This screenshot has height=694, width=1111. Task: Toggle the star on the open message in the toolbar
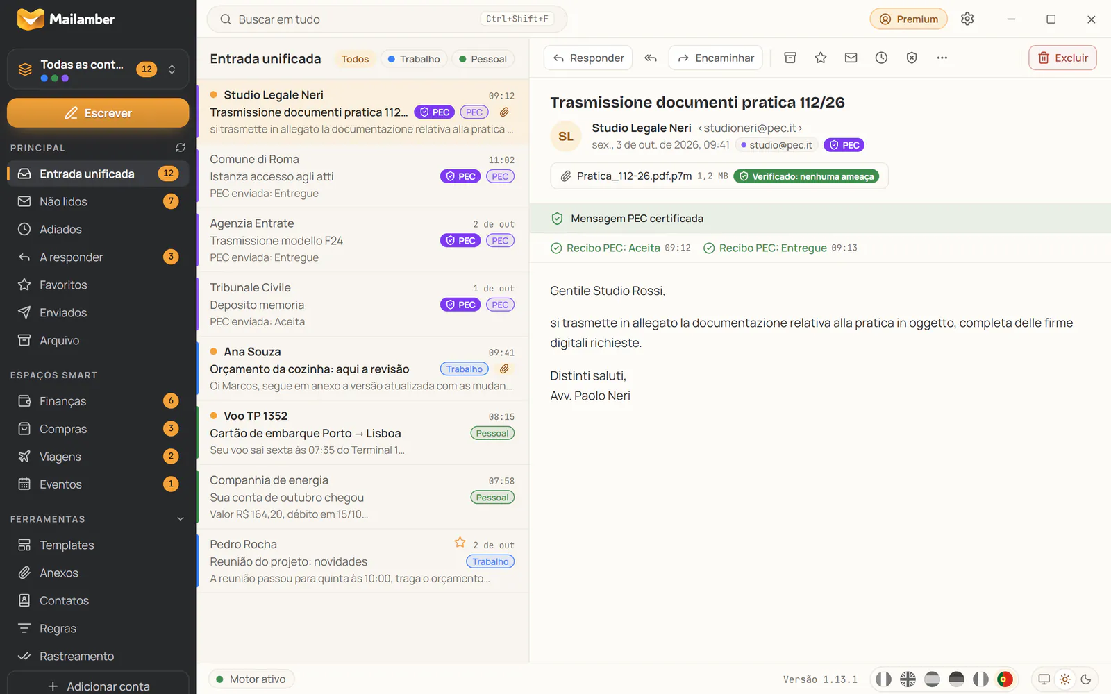821,58
